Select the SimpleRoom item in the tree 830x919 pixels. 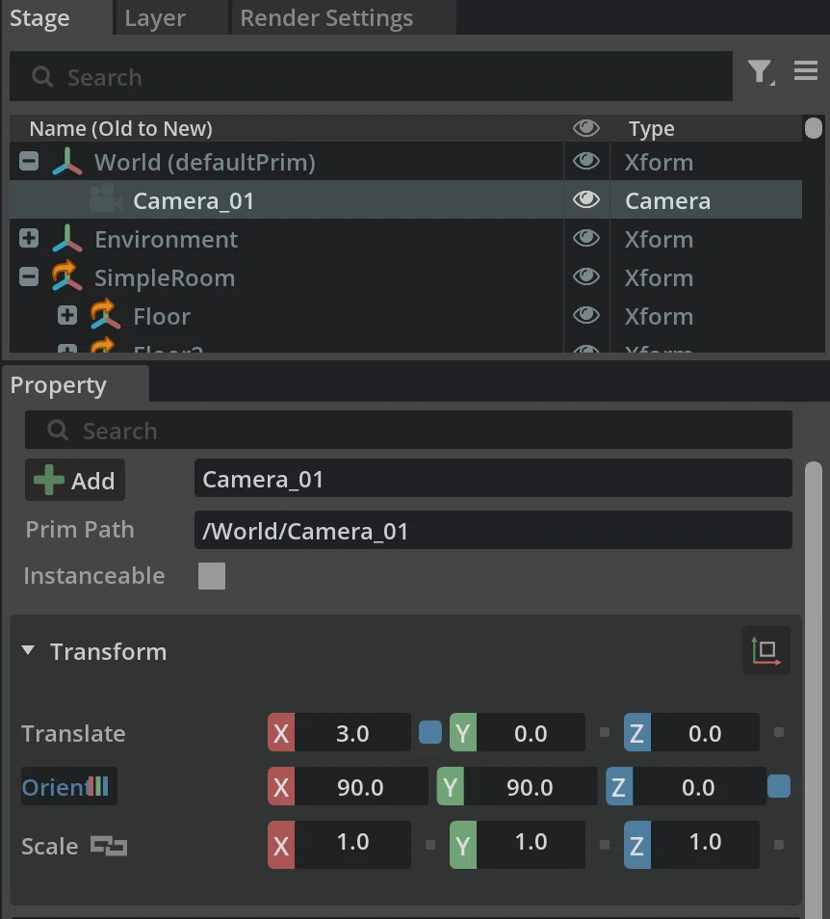[x=165, y=277]
